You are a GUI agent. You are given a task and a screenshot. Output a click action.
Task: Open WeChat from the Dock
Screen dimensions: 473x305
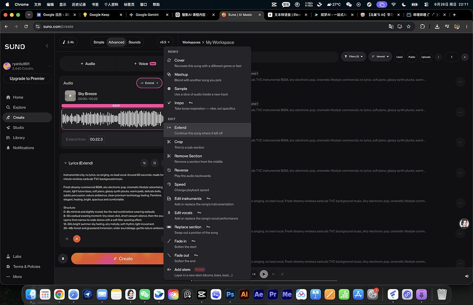pos(145,294)
